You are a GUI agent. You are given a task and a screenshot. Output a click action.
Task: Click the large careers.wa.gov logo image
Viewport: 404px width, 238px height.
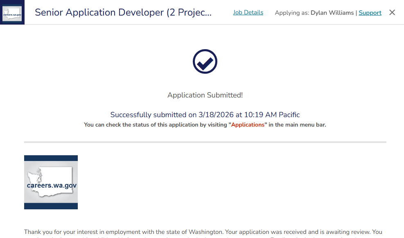[51, 182]
